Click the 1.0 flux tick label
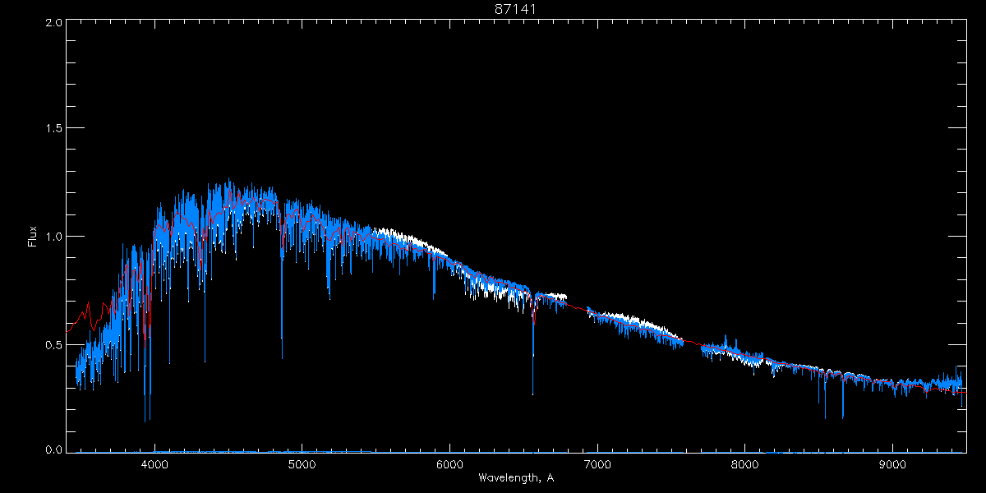 pos(53,237)
